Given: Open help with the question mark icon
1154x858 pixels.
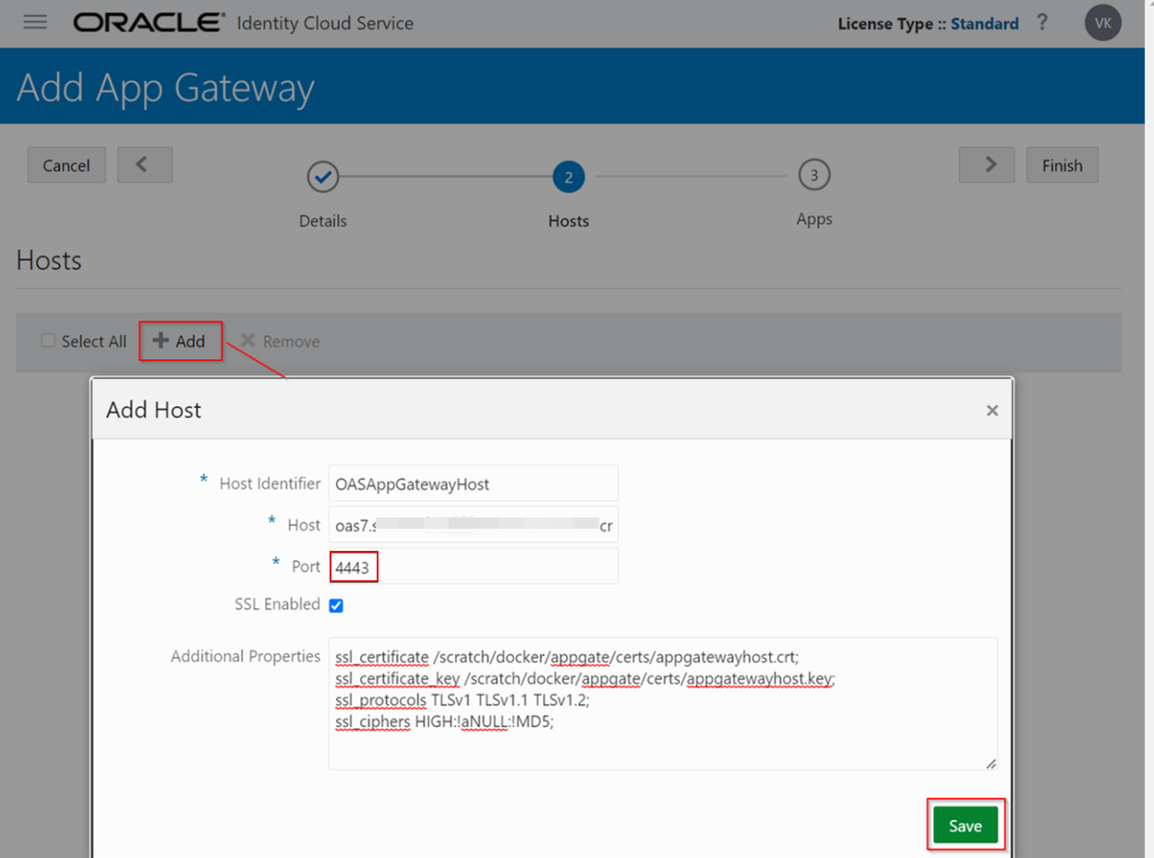Looking at the screenshot, I should [1041, 23].
